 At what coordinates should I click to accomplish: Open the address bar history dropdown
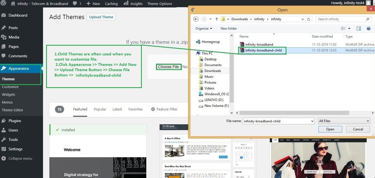point(303,19)
